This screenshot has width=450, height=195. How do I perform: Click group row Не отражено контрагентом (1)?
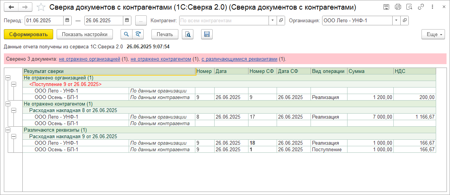coord(229,104)
